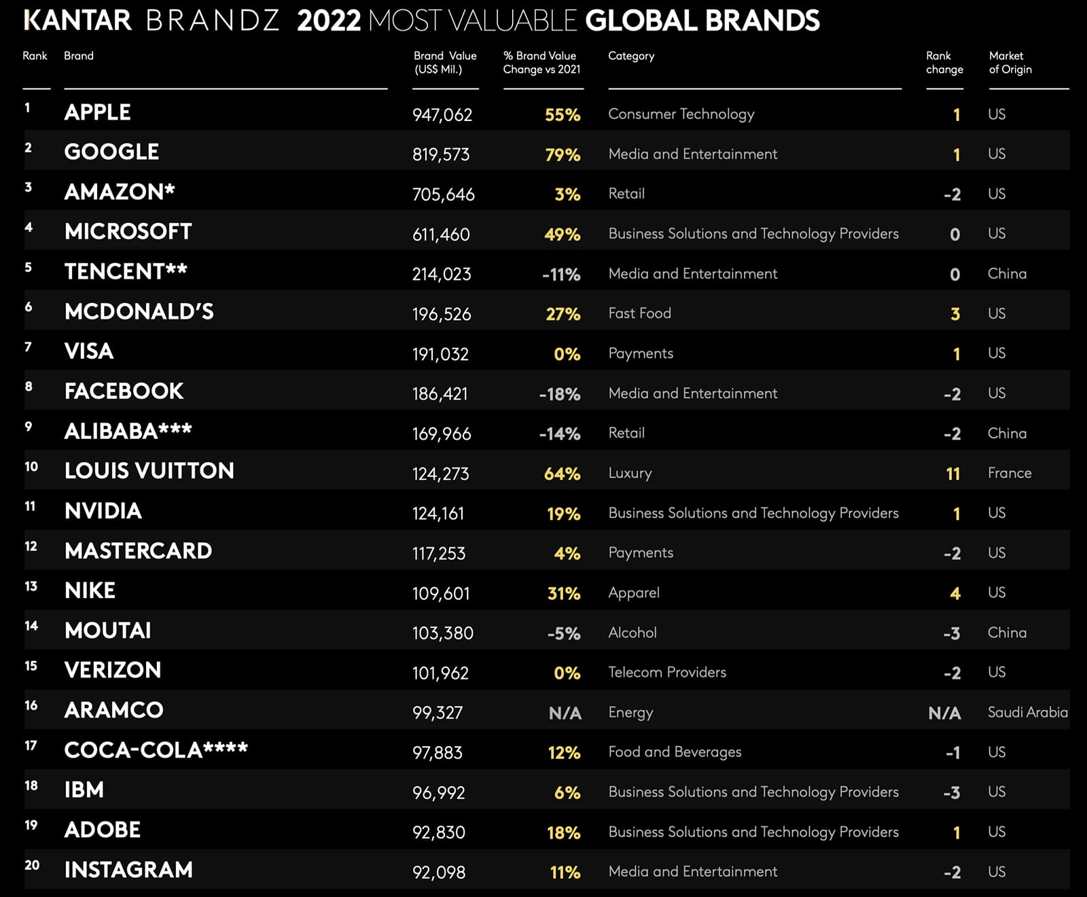The width and height of the screenshot is (1087, 897).
Task: Click France in the origin column
Action: (x=1010, y=473)
